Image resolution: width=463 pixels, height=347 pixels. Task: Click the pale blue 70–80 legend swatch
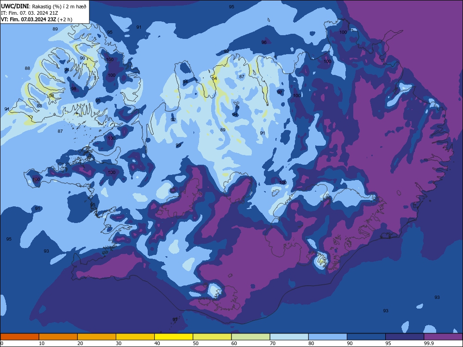[289, 337]
